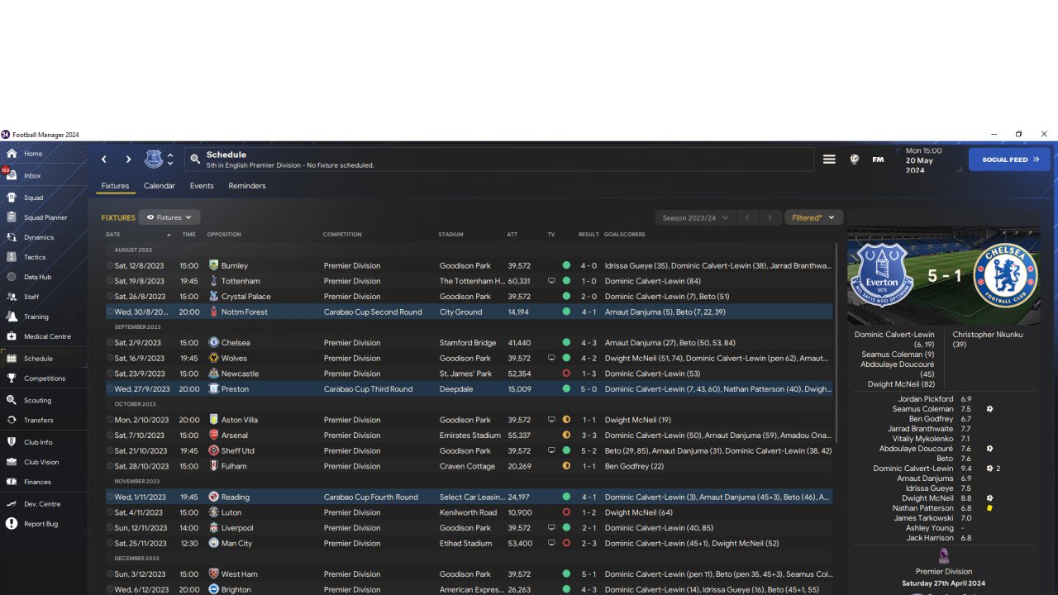
Task: Open the Squad Planner clipboard icon
Action: point(12,217)
